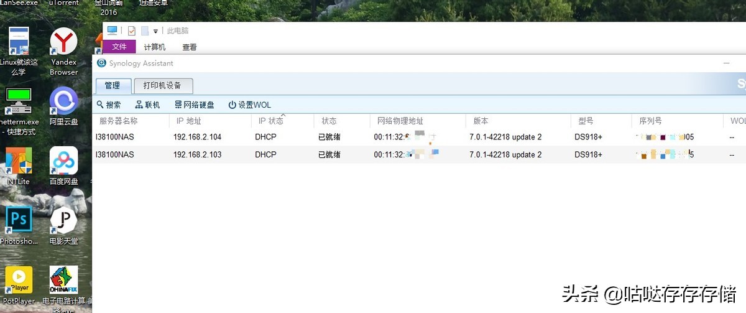Viewport: 746px width, 313px height.
Task: Switch to 计算机 ribbon tab in Explorer
Action: click(155, 47)
